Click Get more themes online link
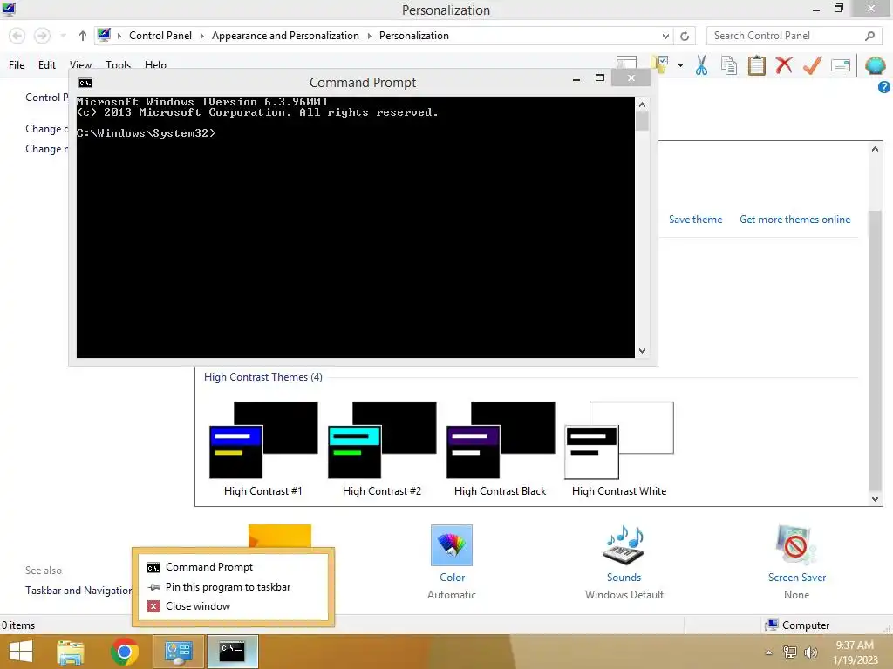 [794, 220]
